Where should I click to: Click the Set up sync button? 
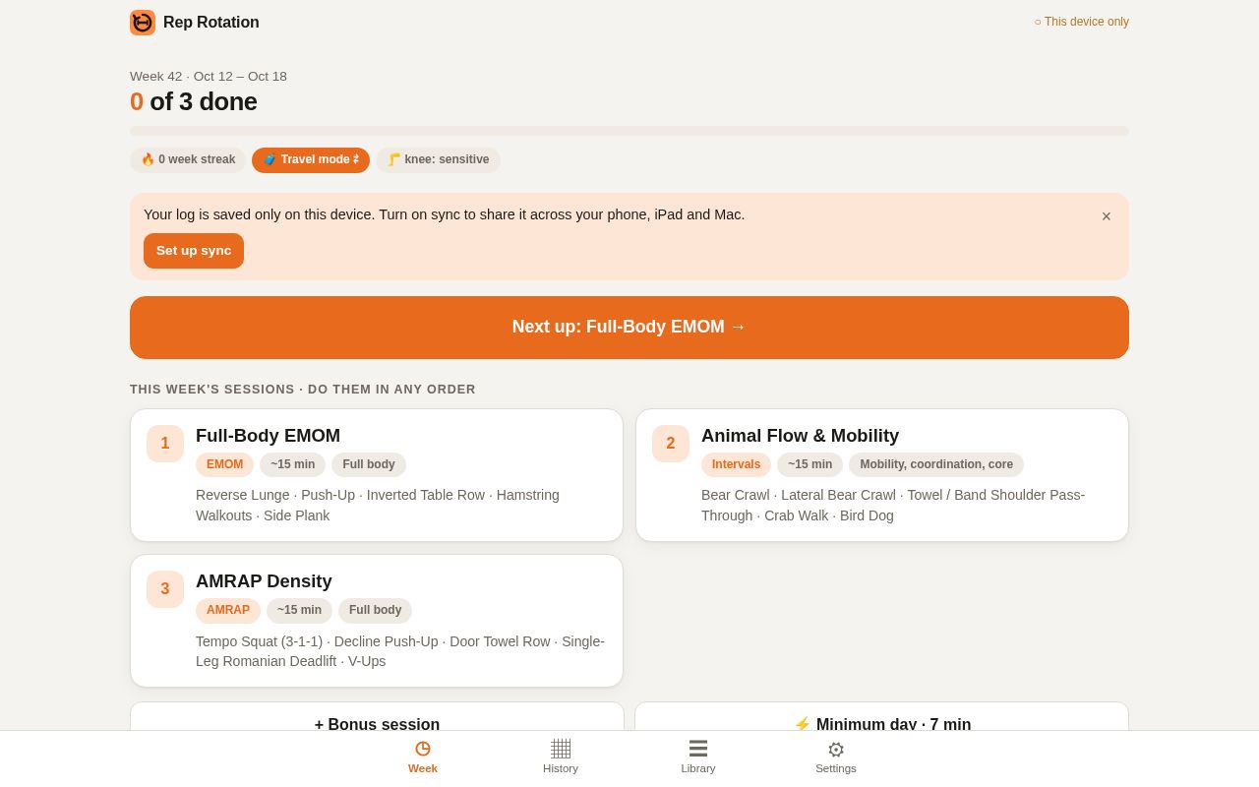click(x=194, y=251)
